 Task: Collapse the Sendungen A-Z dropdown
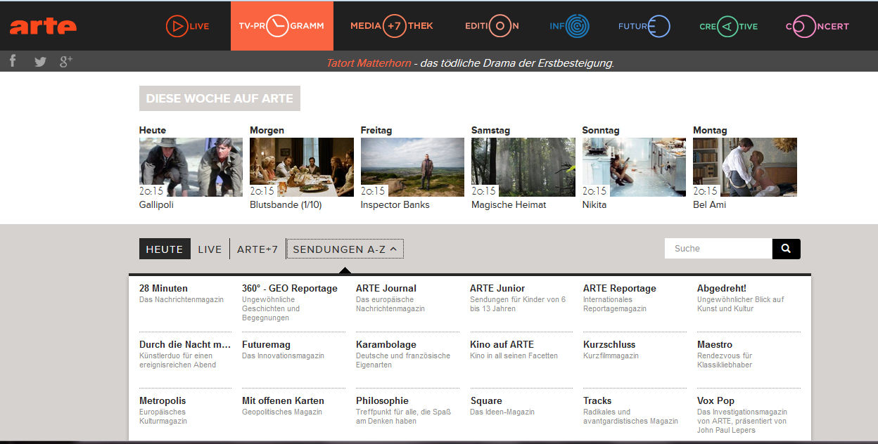[x=345, y=249]
